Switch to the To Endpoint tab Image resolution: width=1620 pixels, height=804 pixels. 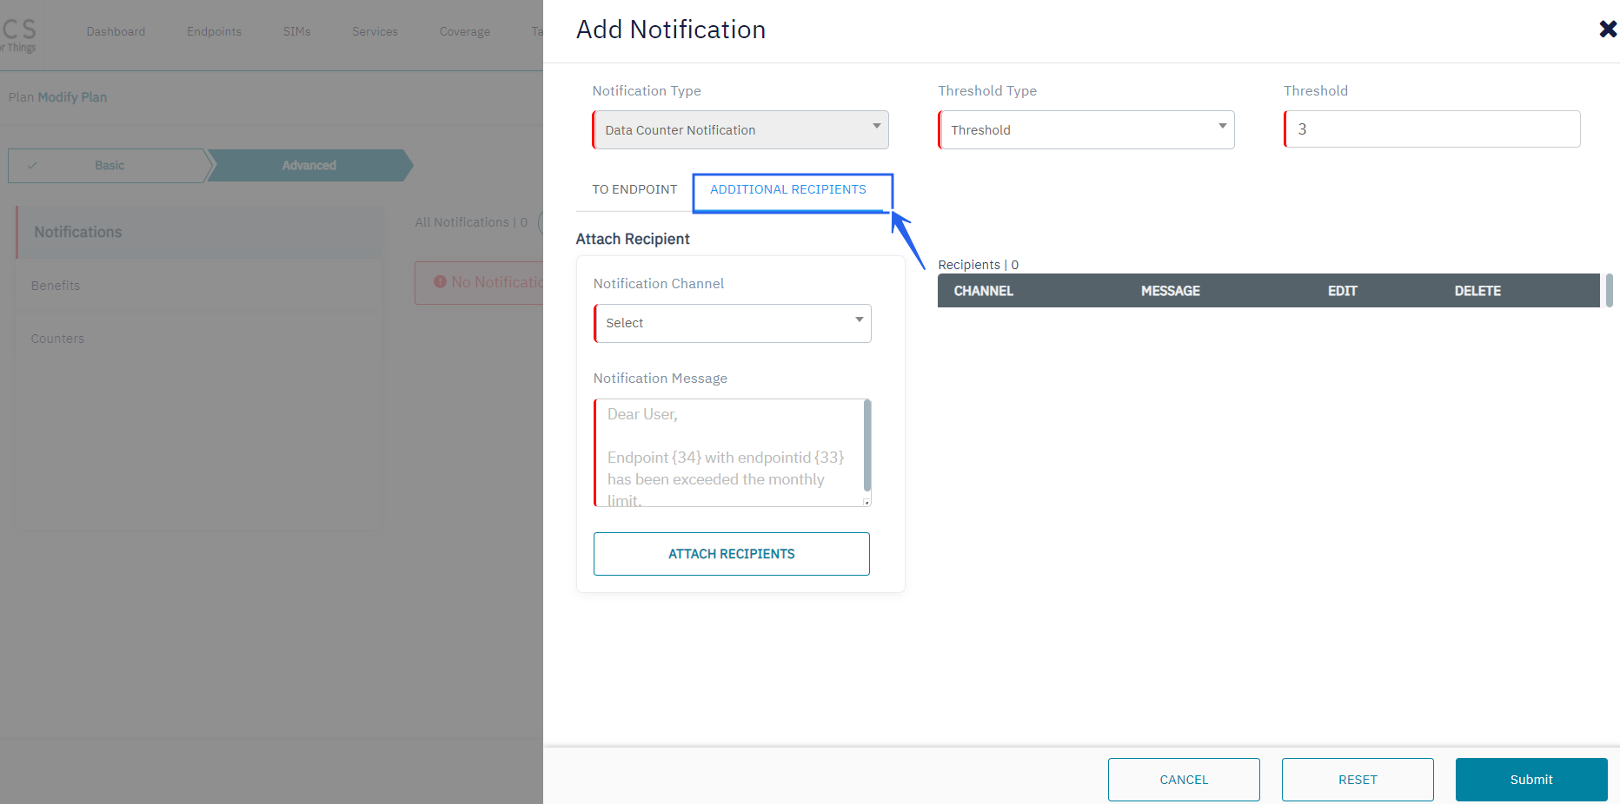pos(634,189)
